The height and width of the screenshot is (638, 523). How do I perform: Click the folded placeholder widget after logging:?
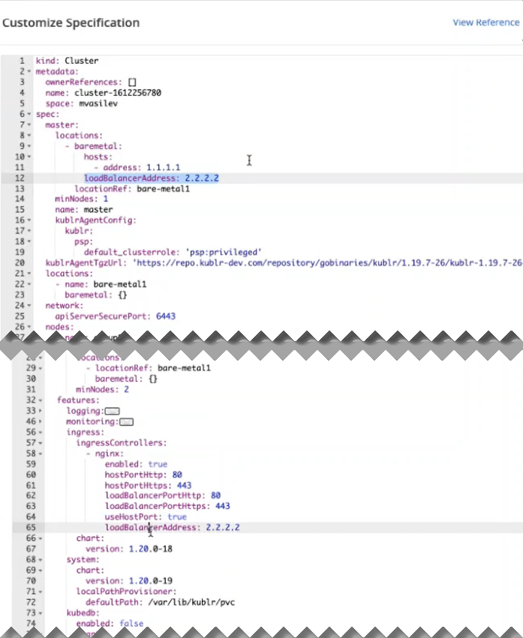pos(113,412)
